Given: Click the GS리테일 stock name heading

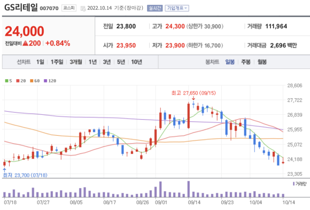Looking at the screenshot, I should (x=21, y=7).
